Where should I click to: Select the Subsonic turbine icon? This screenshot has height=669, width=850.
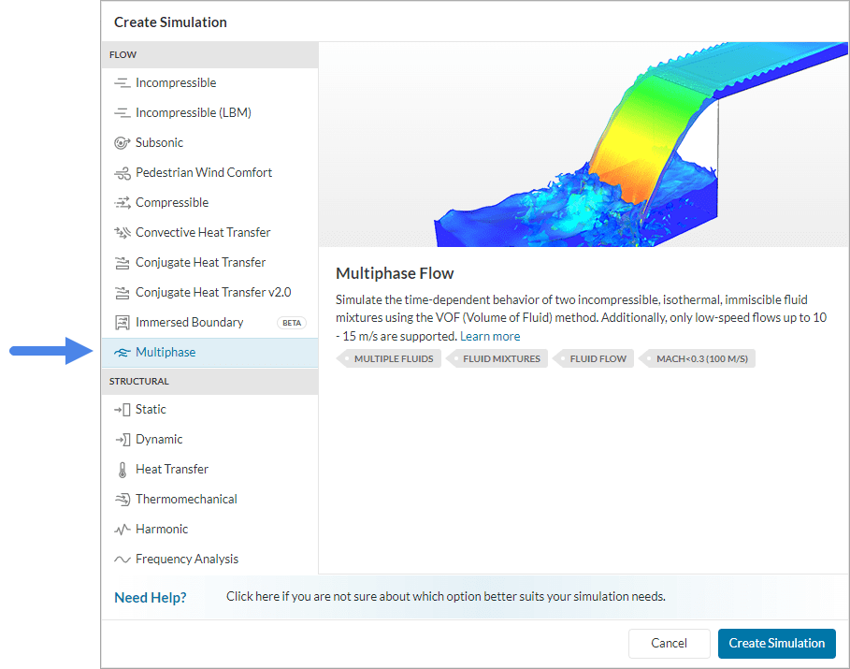[122, 143]
